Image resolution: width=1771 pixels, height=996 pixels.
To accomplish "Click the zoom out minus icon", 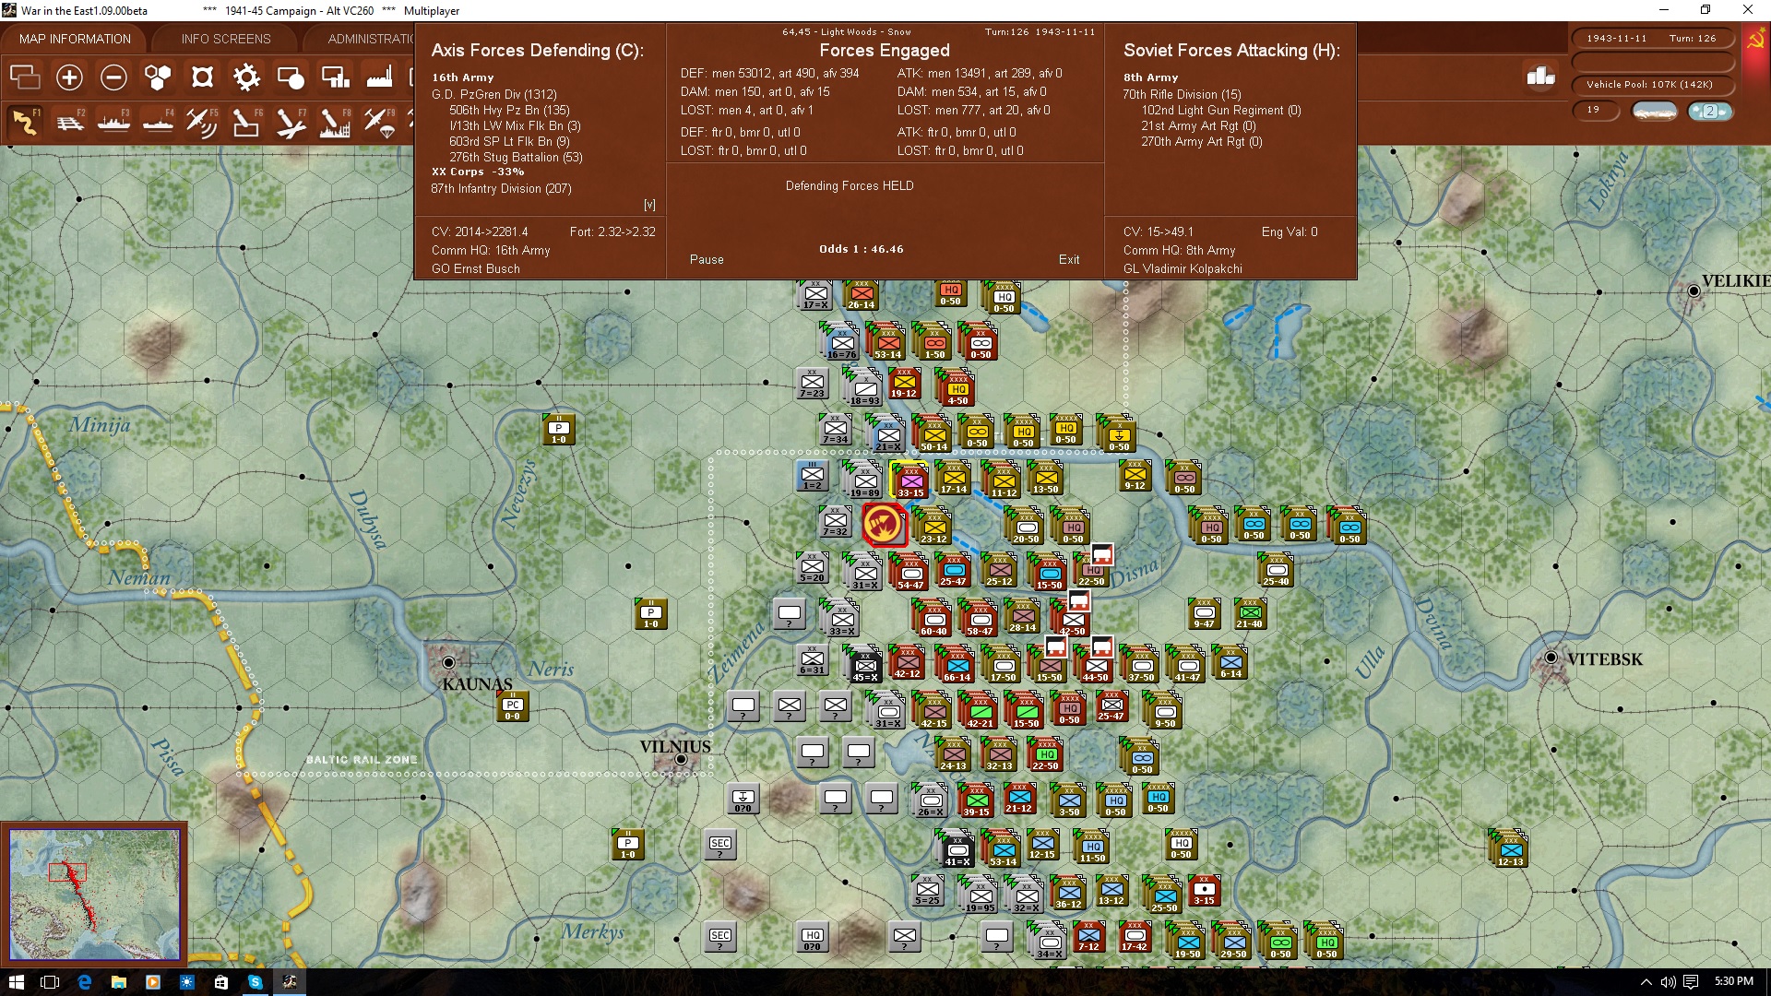I will (x=113, y=77).
